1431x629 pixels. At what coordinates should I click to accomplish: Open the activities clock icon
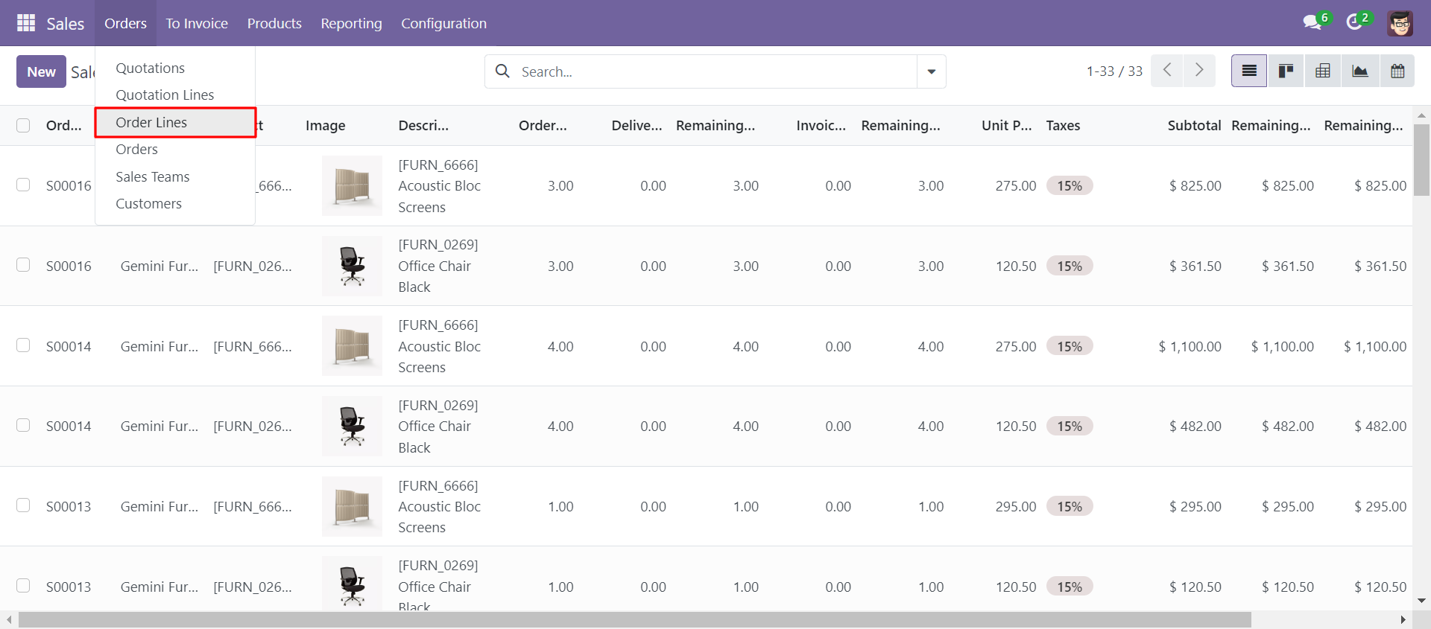(1354, 22)
